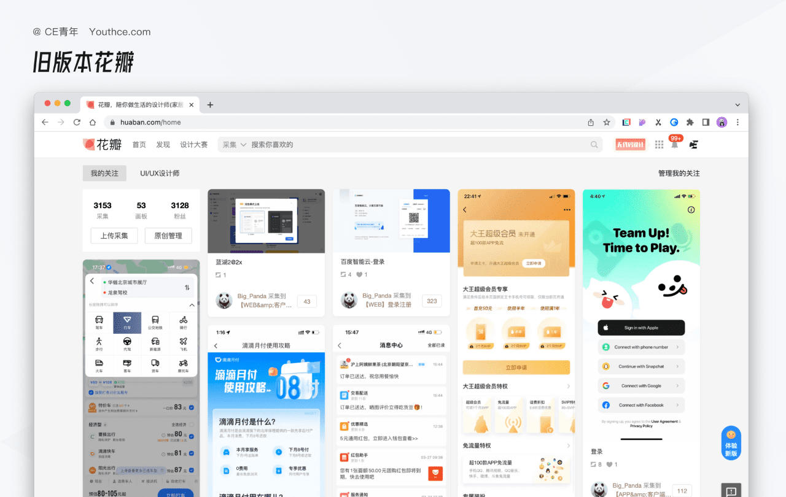The image size is (786, 497).
Task: Open the 消息中心 pin thumbnail
Action: (391, 411)
